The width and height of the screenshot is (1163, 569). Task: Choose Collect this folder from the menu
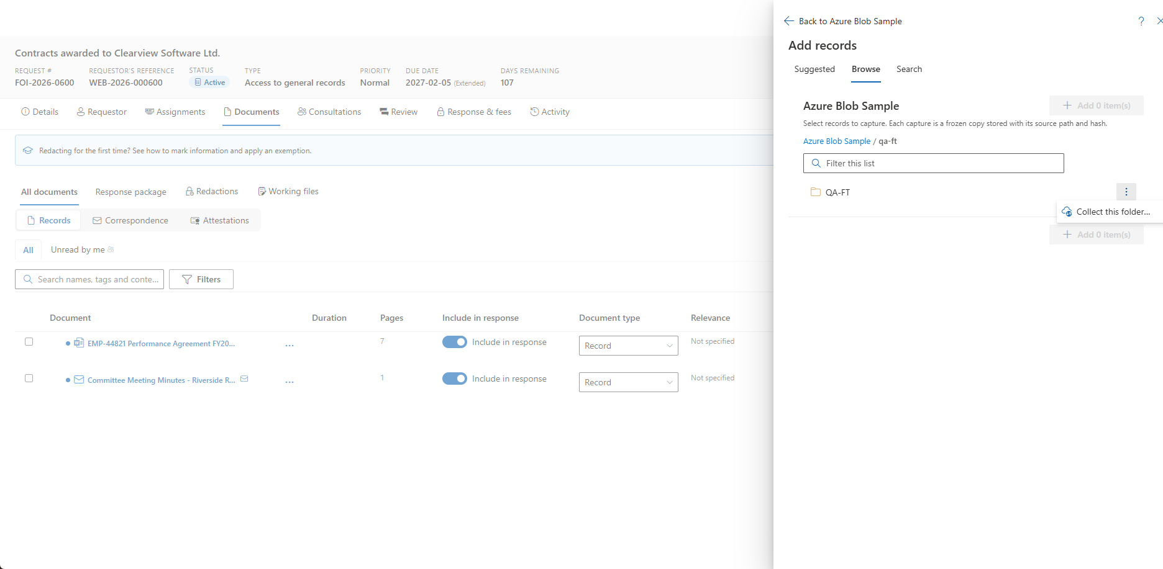point(1106,212)
